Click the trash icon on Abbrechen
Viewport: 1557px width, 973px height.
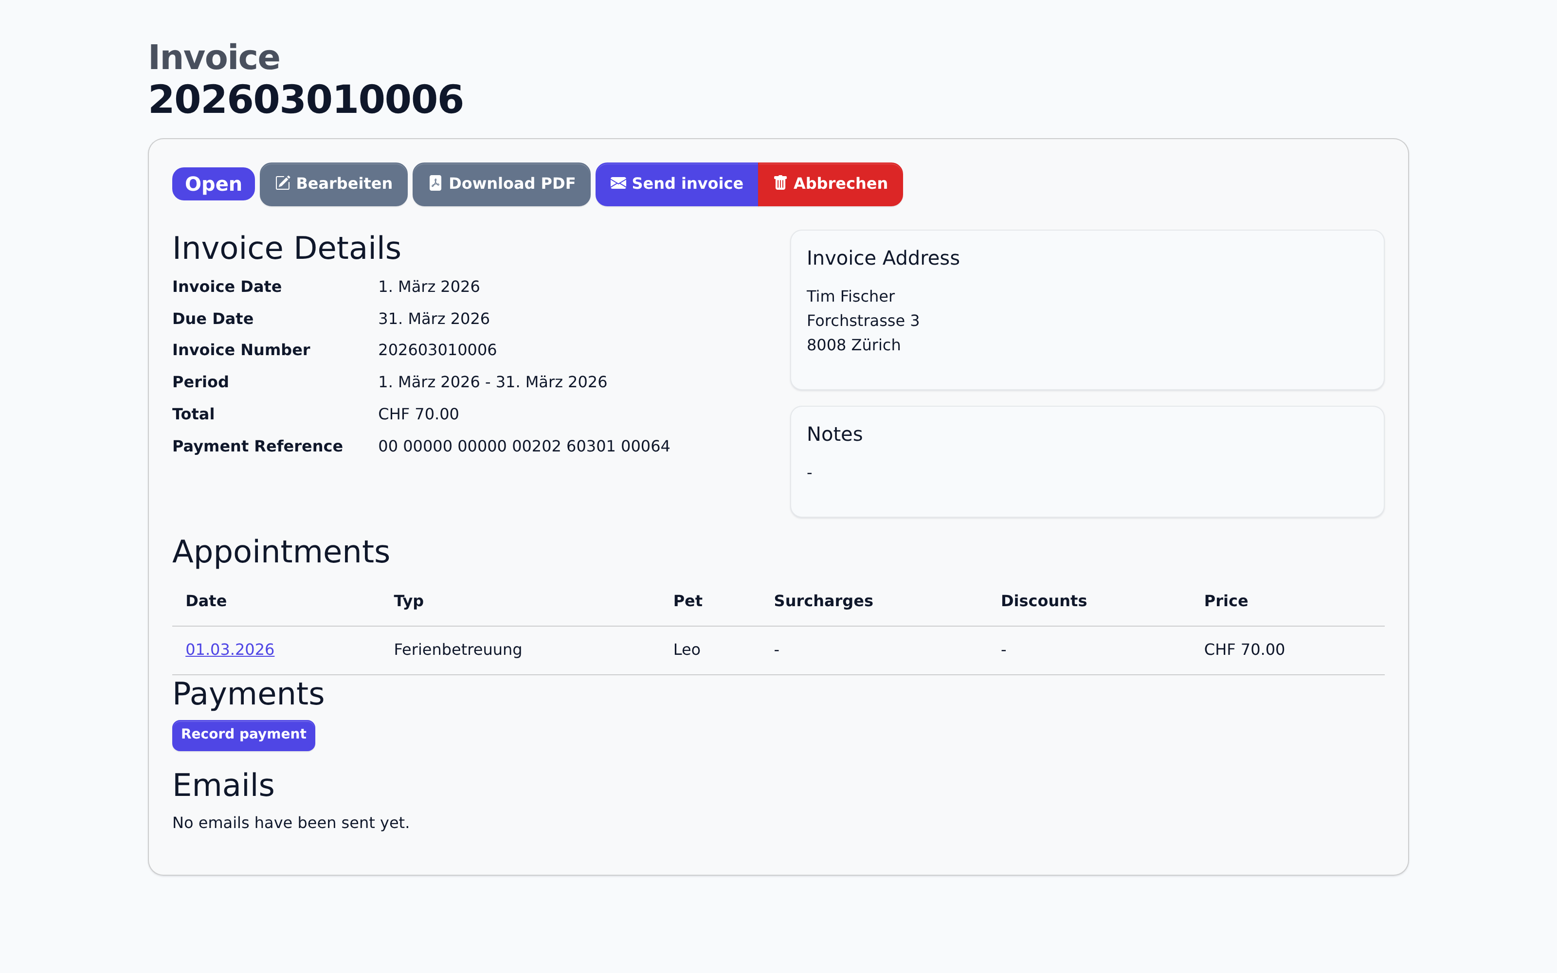pos(780,183)
